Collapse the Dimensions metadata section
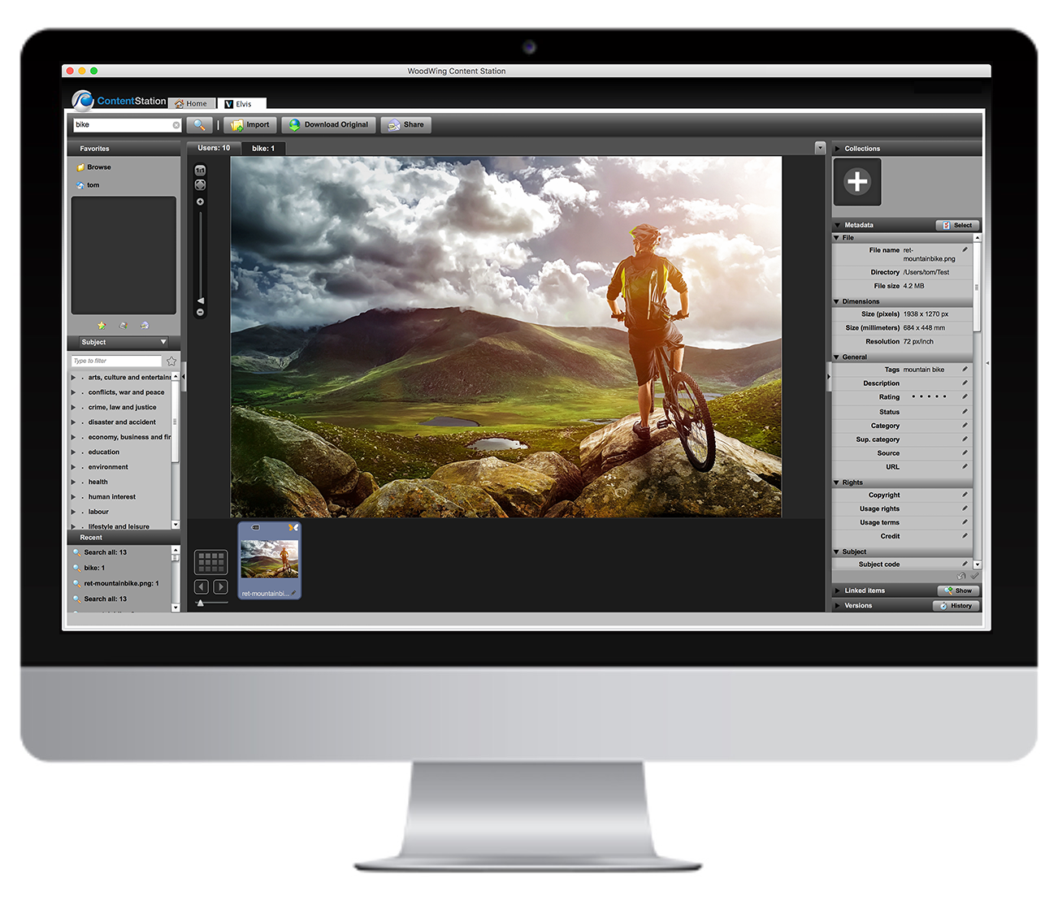1058x900 pixels. point(836,301)
